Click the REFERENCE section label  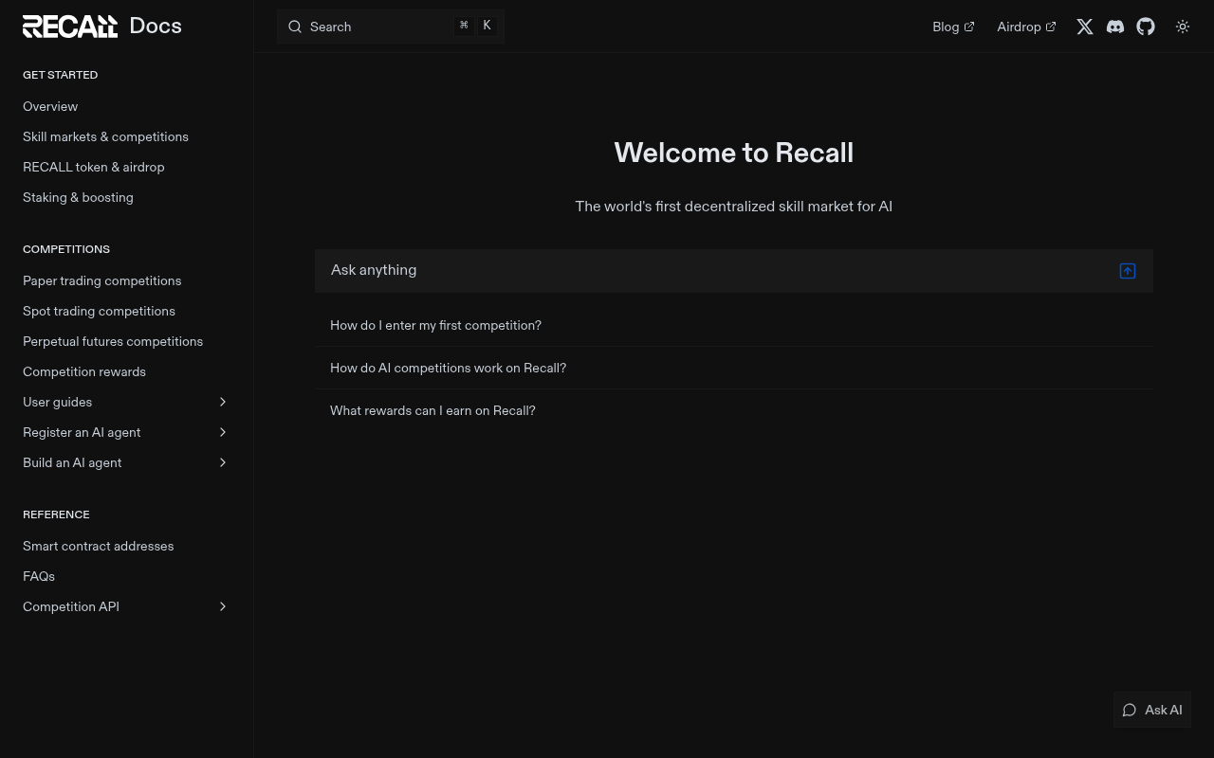56,514
